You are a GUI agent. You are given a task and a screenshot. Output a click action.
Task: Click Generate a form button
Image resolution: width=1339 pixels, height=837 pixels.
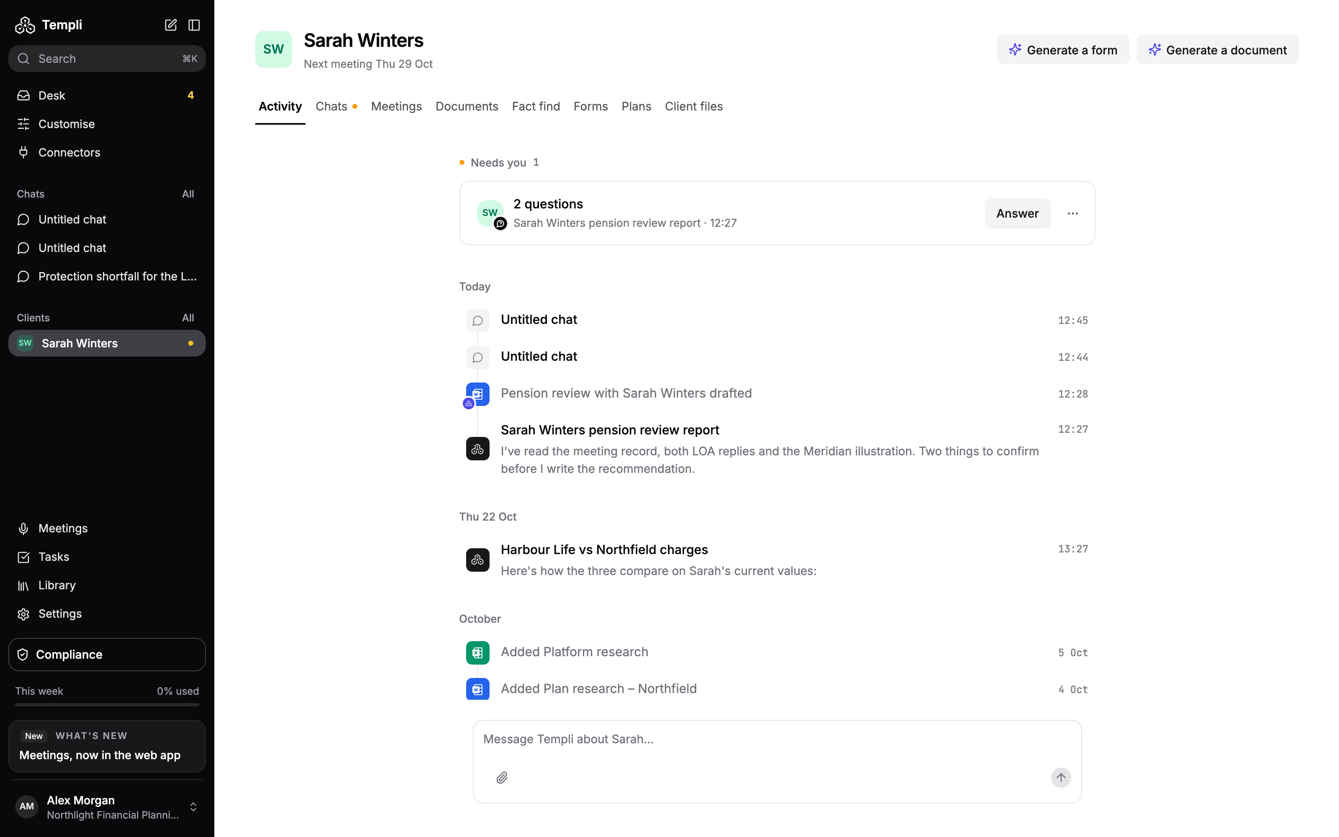1063,50
